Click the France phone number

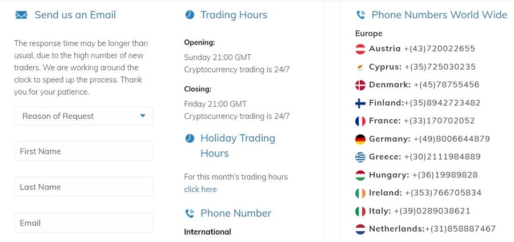(x=439, y=121)
